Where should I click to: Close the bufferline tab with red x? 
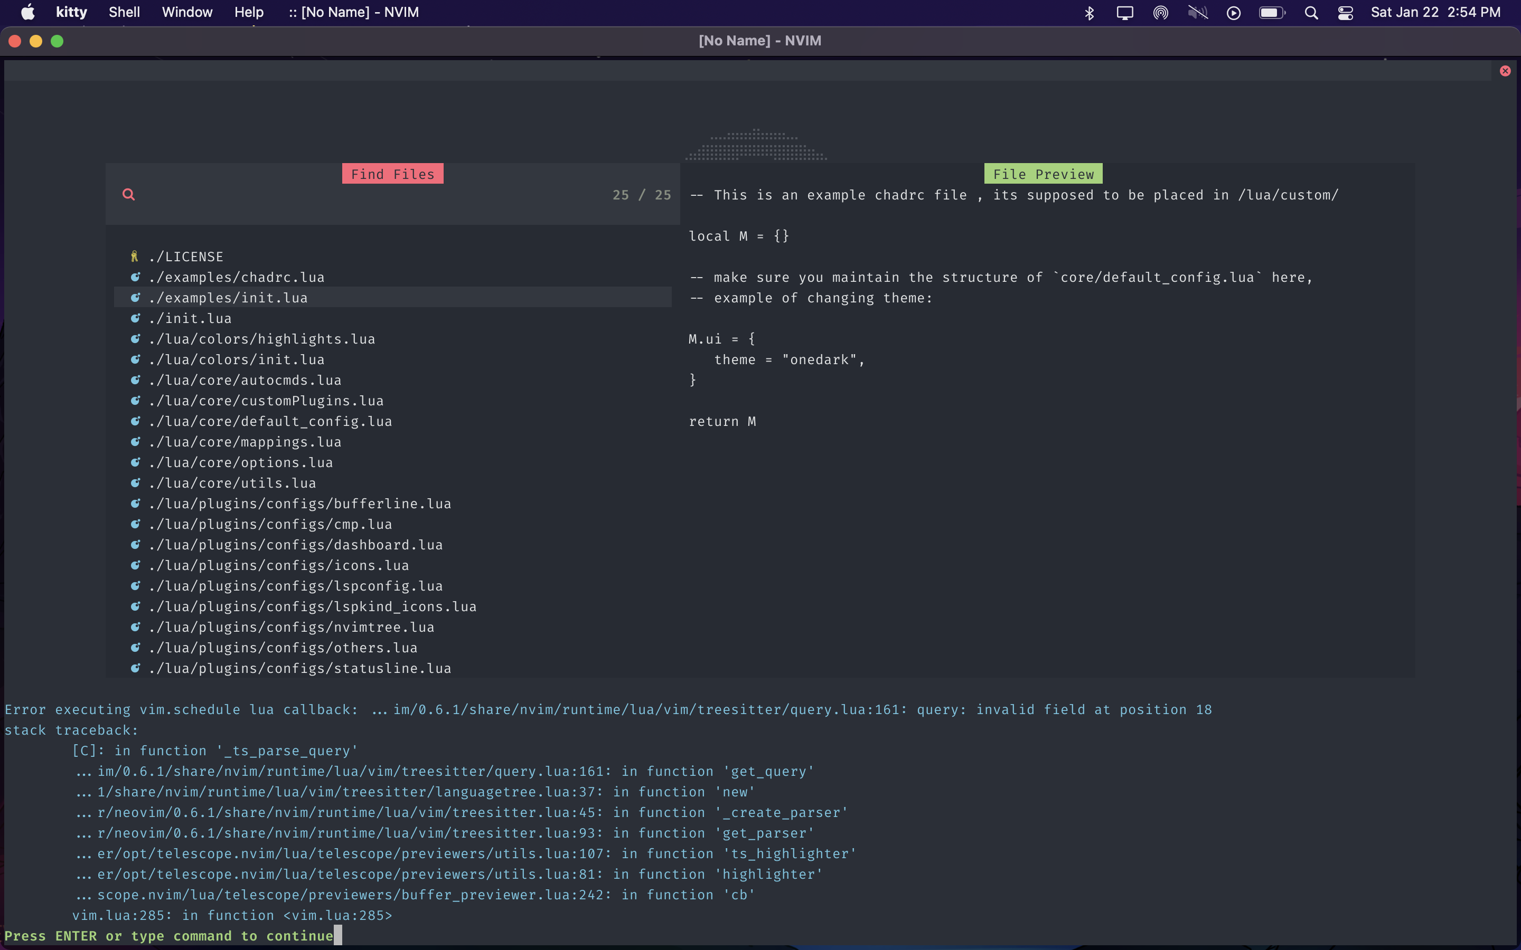pos(1505,71)
